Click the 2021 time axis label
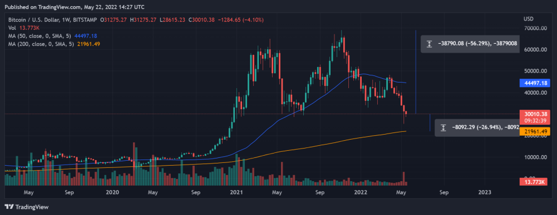The height and width of the screenshot is (215, 557). tap(236, 192)
